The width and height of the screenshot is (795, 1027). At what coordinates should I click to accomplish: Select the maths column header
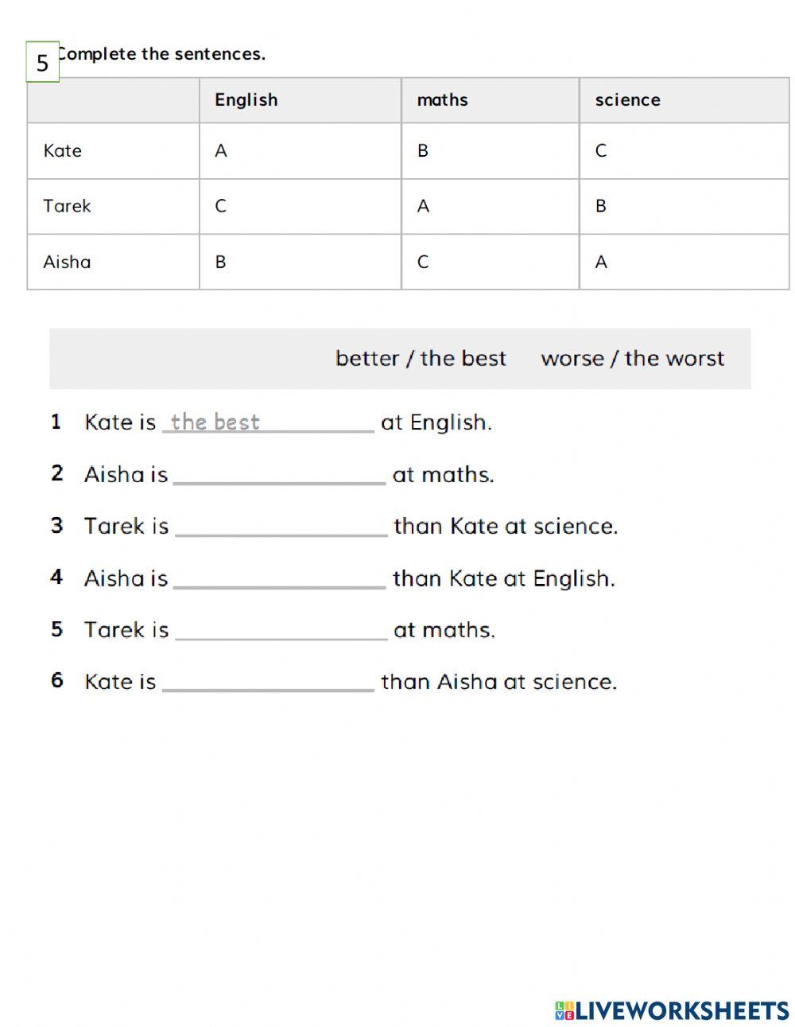pyautogui.click(x=442, y=100)
